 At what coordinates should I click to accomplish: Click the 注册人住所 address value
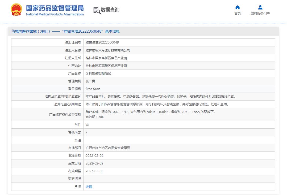coord(106,58)
